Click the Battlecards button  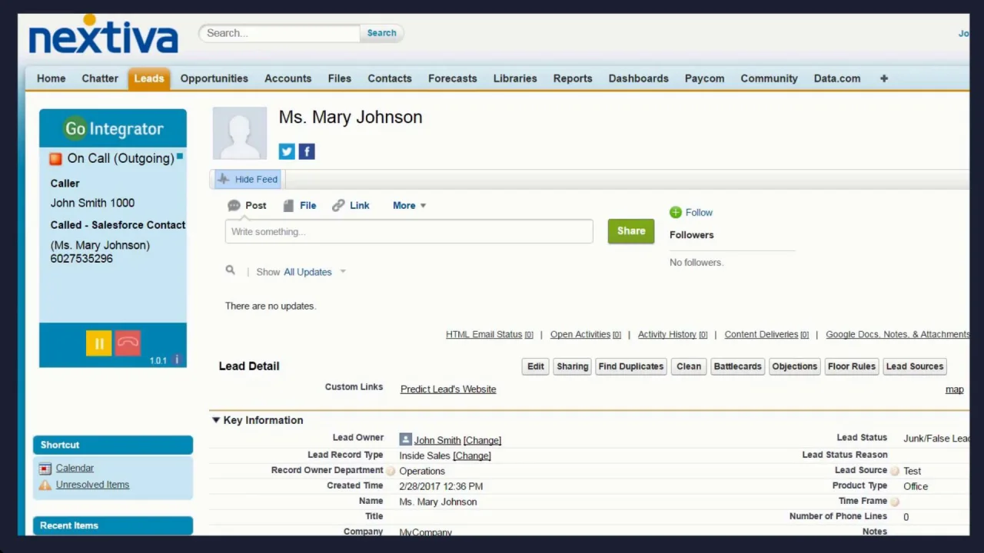[738, 366]
